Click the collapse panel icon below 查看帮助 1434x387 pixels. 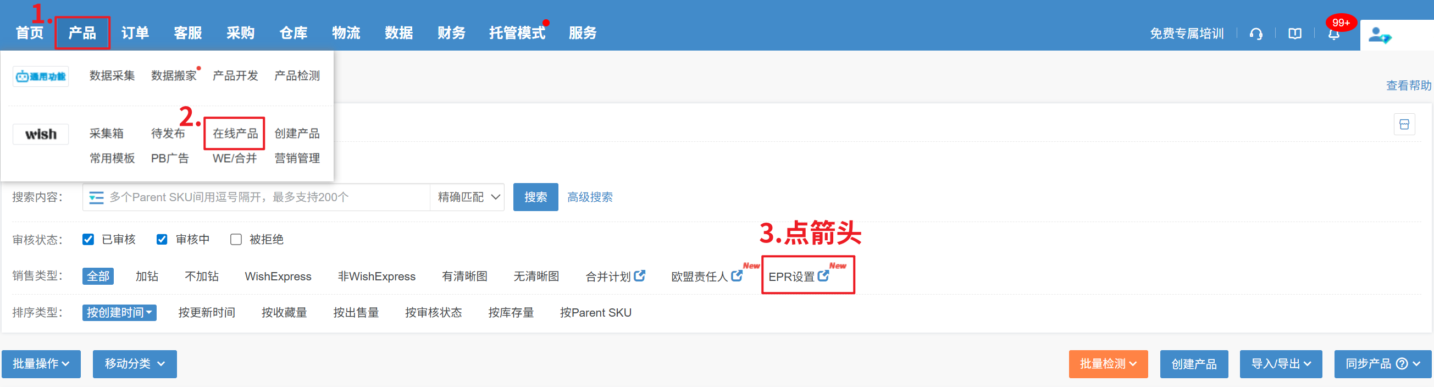tap(1404, 124)
